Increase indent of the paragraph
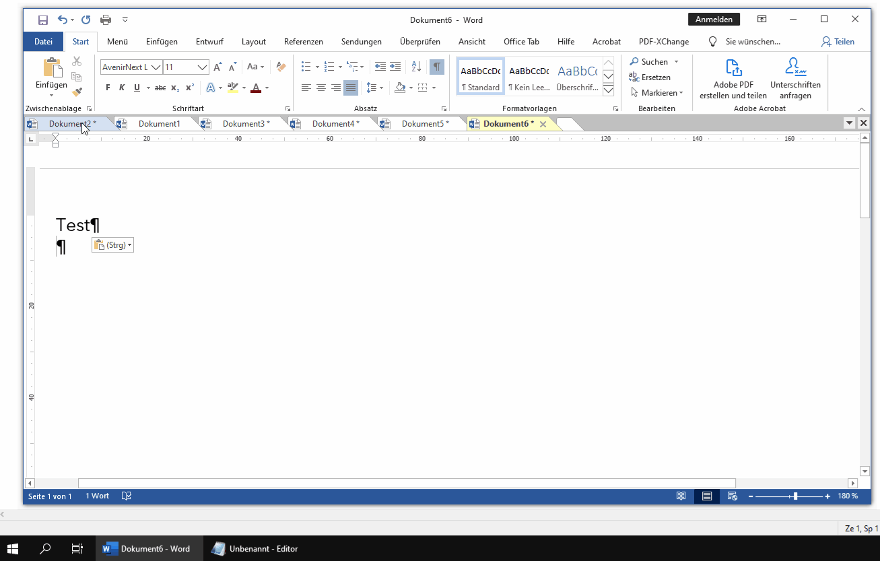The width and height of the screenshot is (880, 561). (395, 67)
